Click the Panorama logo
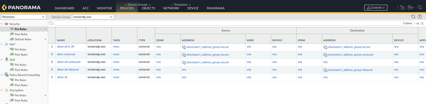 tap(21, 8)
